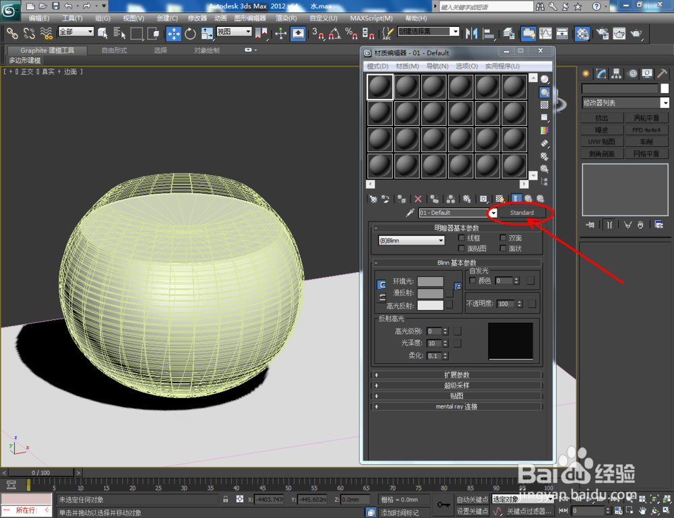Open the 创建选择集 named selection dropdown
The width and height of the screenshot is (674, 518).
point(429,32)
